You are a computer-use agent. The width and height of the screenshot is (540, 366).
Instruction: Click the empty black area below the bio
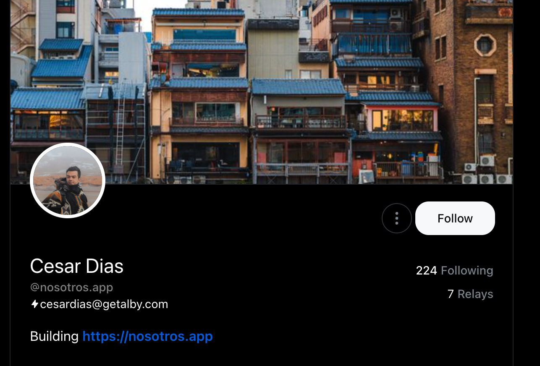tap(261, 356)
